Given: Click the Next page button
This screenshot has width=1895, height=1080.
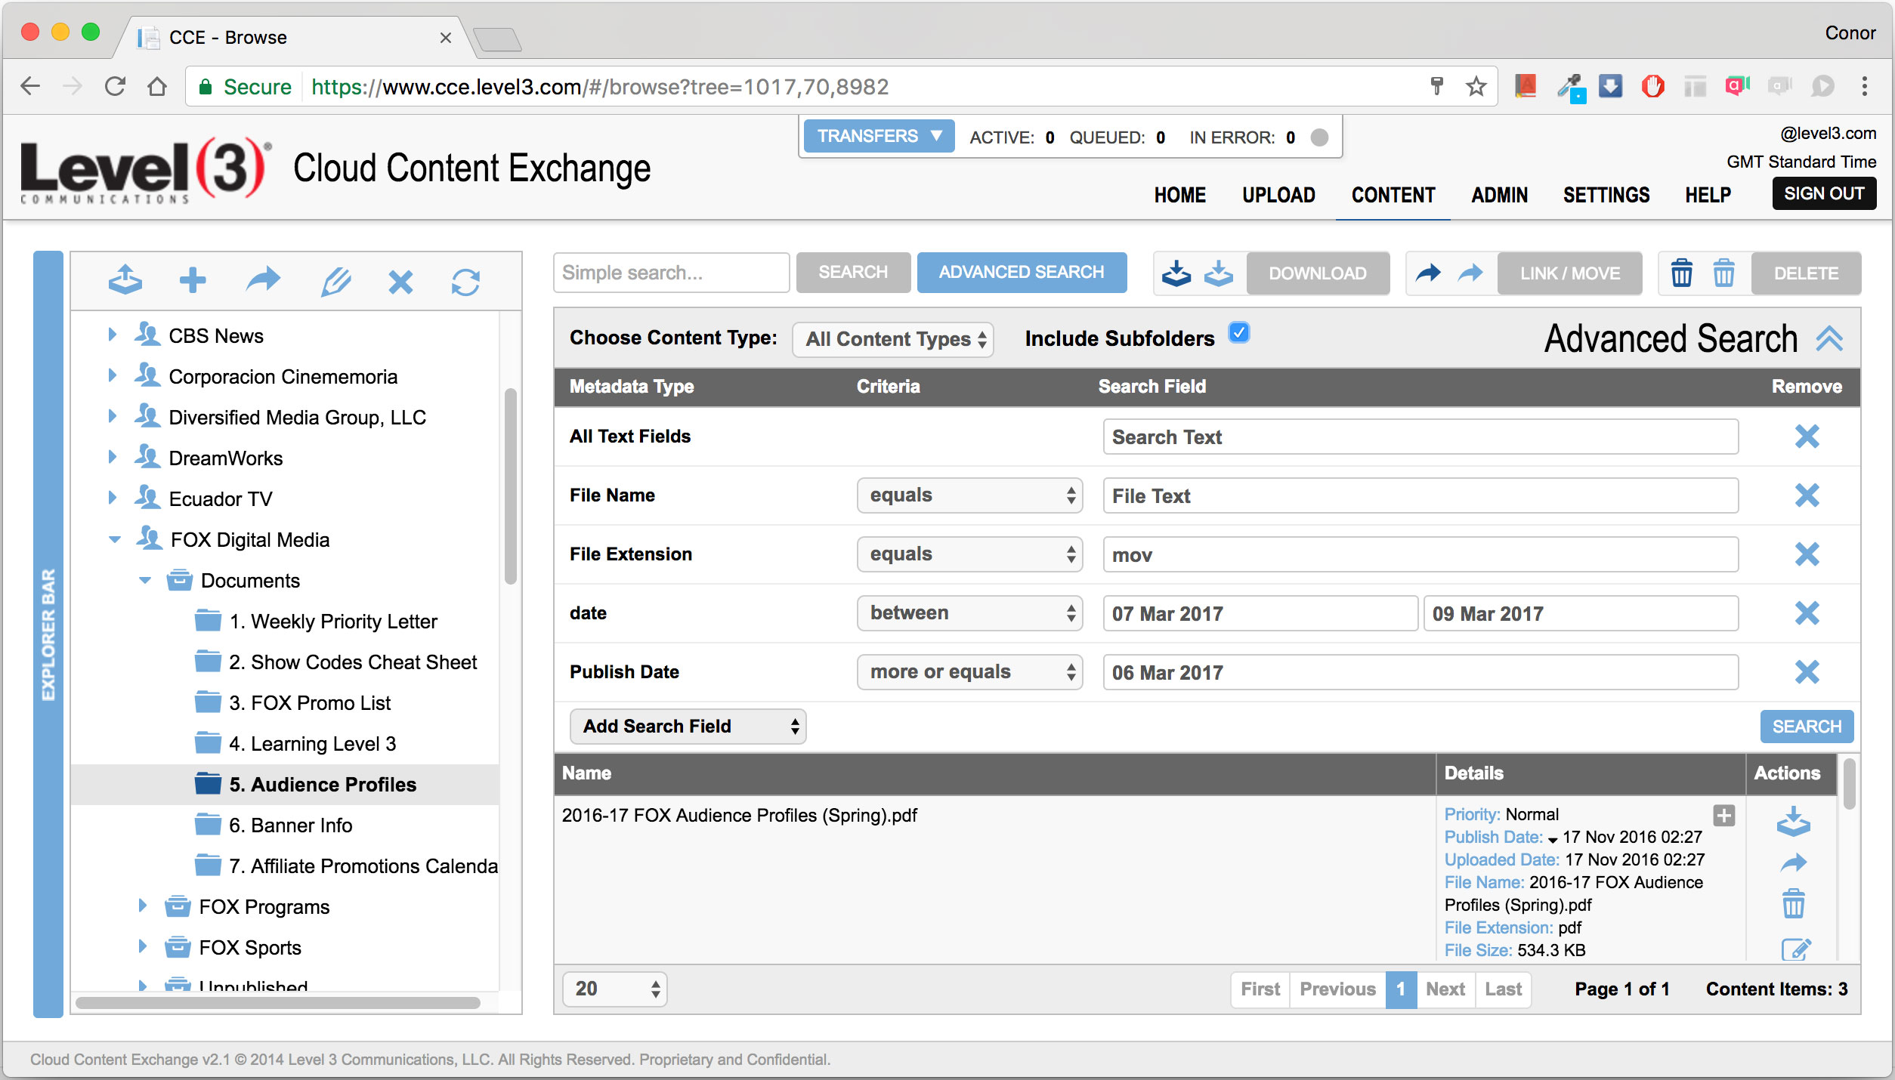Looking at the screenshot, I should pyautogui.click(x=1445, y=989).
